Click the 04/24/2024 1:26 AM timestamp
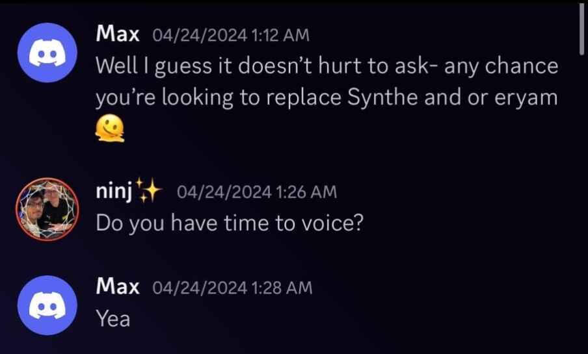Viewport: 588px width, 354px height. pos(257,192)
